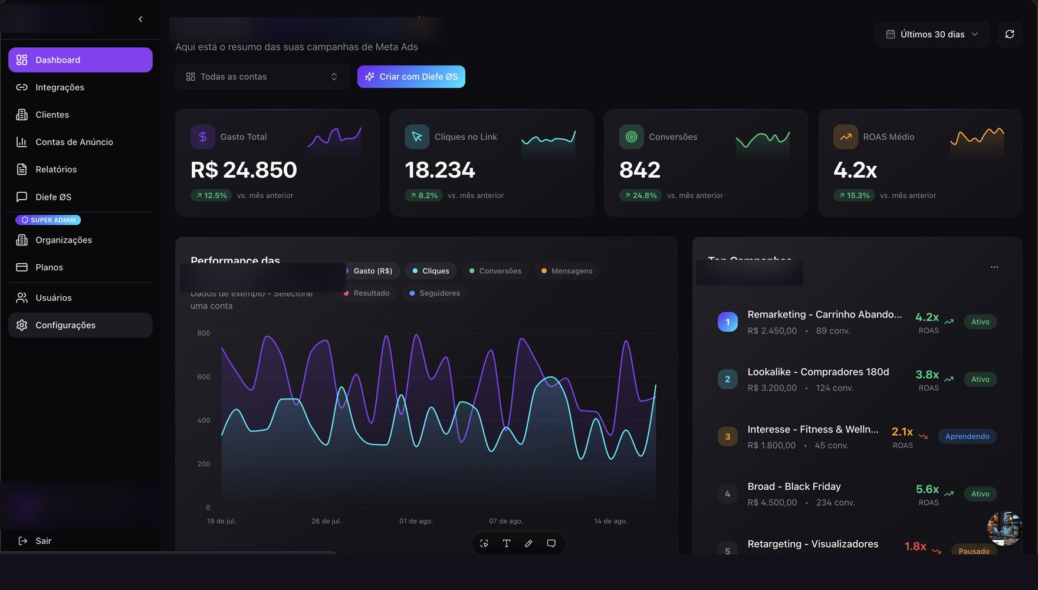The width and height of the screenshot is (1038, 590).
Task: Click the screenshot capture tool icon
Action: [x=484, y=543]
